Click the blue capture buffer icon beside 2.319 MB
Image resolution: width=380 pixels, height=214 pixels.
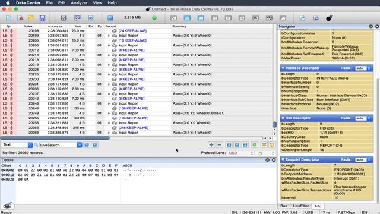coord(110,18)
